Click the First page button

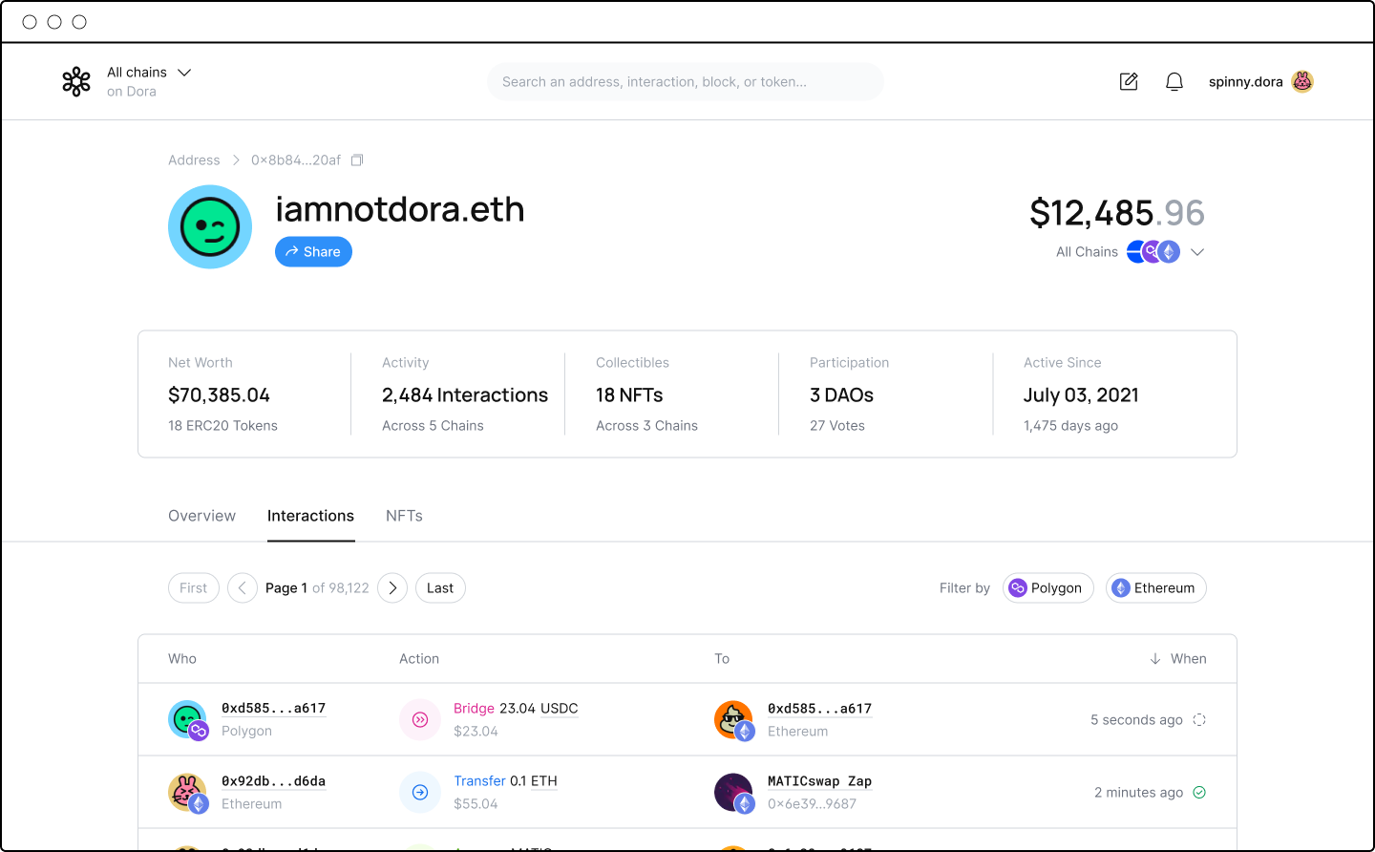click(x=194, y=588)
